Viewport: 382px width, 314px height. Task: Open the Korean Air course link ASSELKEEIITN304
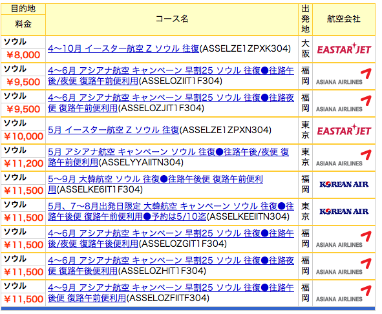[171, 211]
